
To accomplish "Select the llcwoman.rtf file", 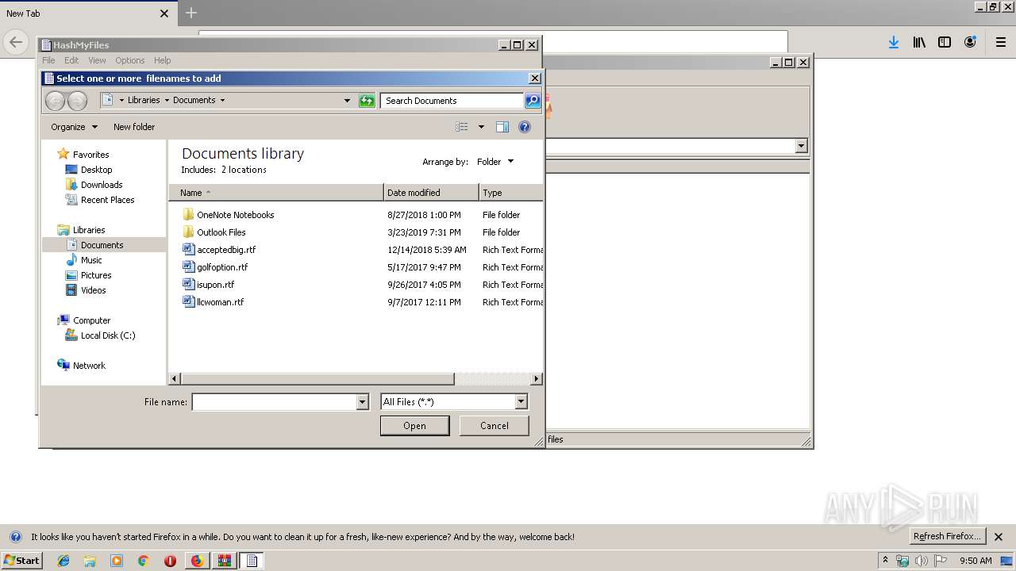I will 220,302.
